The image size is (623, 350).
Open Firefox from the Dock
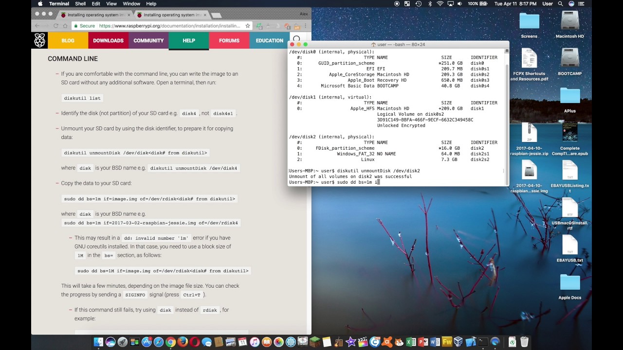tap(183, 342)
